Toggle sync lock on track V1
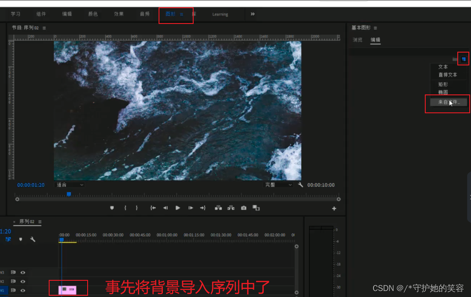The image size is (471, 297). click(x=13, y=291)
